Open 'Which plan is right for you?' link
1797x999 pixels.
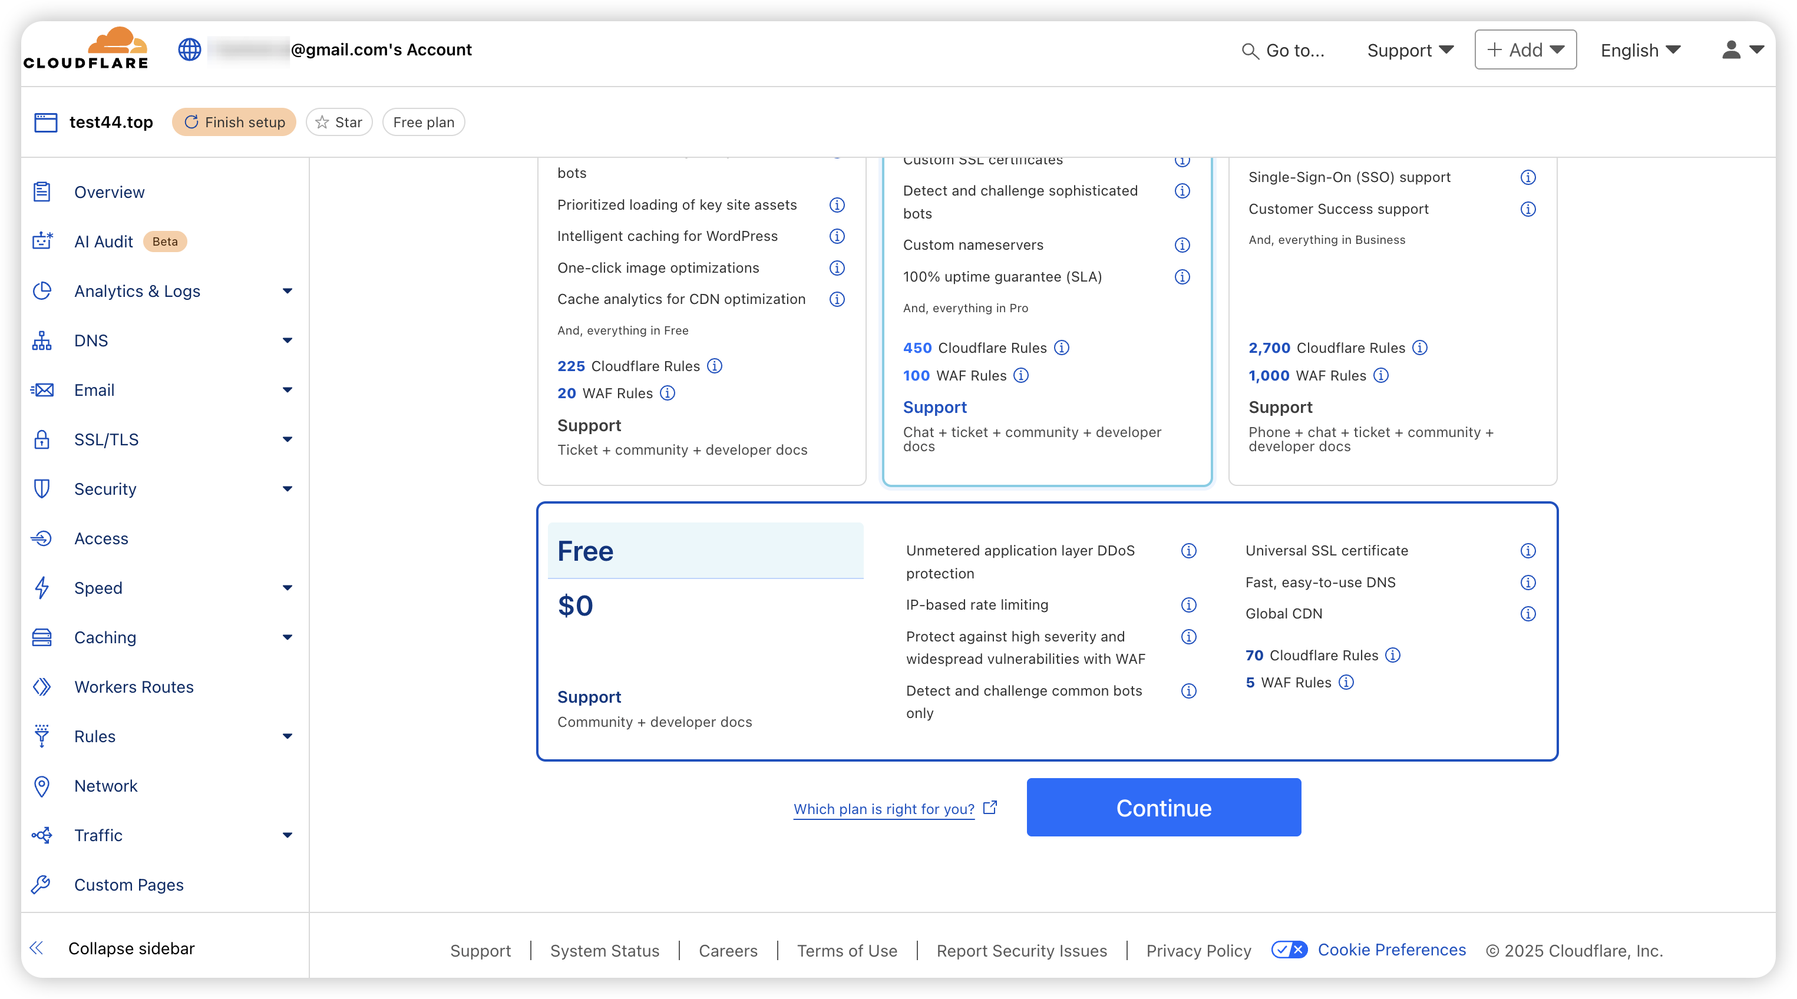(895, 809)
